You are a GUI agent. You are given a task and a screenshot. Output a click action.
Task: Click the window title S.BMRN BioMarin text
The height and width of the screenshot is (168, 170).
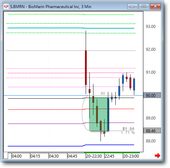point(51,7)
